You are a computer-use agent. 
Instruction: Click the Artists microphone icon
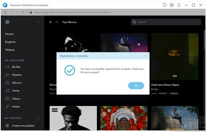click(7, 107)
